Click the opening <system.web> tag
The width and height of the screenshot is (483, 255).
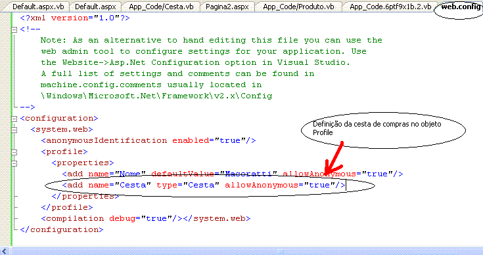click(x=62, y=129)
